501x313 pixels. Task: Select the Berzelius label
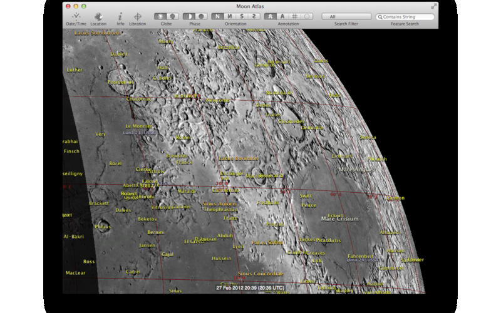click(229, 48)
